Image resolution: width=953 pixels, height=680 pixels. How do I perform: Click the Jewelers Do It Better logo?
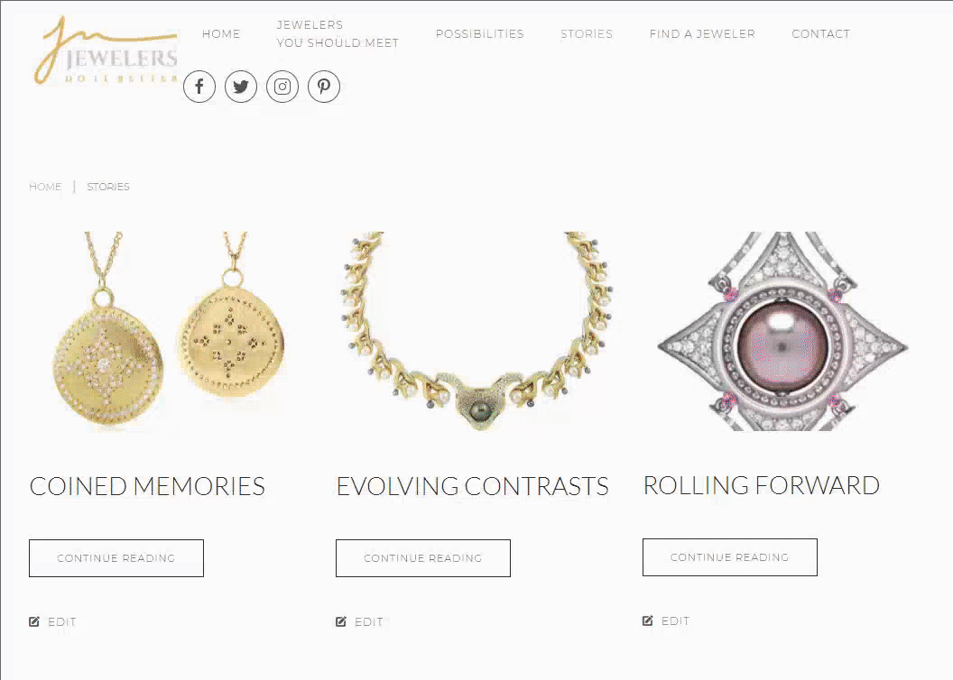pos(106,51)
